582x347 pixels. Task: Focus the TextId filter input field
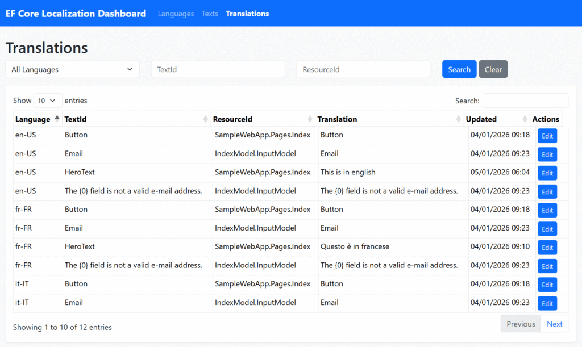(x=218, y=69)
